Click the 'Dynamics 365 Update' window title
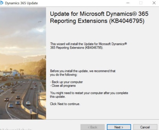This screenshot has width=159, height=130. [21, 3]
